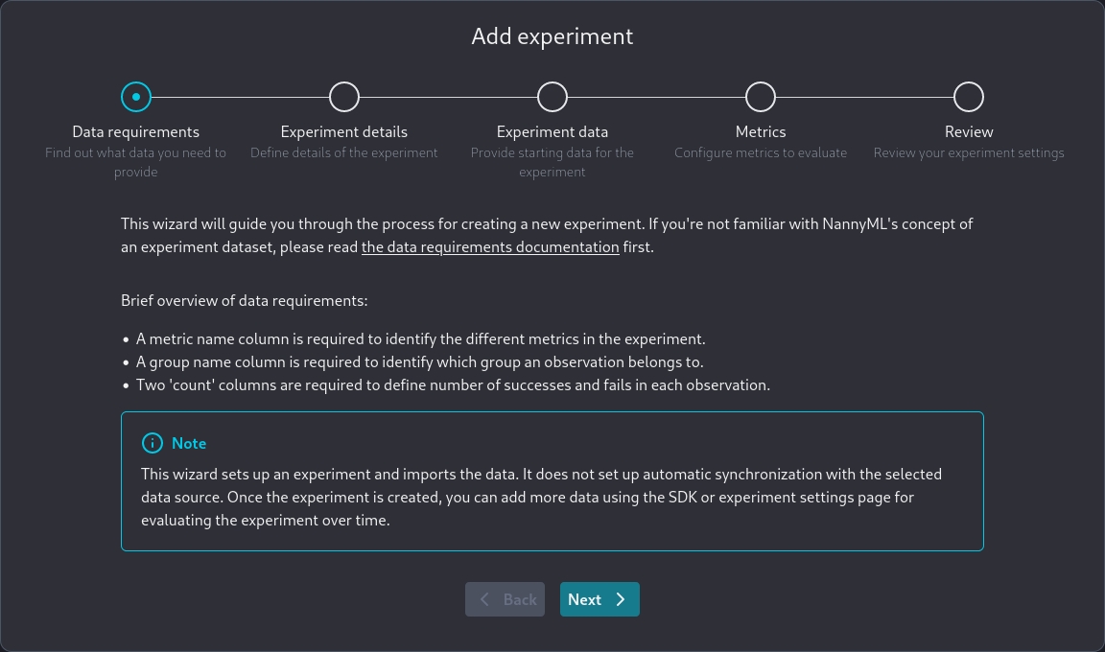Viewport: 1105px width, 652px height.
Task: Click the active Data requirements step circle
Action: [x=136, y=97]
